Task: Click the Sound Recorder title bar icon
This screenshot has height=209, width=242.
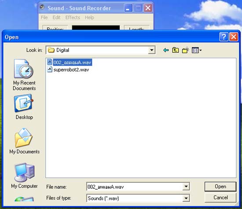Action: pyautogui.click(x=42, y=7)
